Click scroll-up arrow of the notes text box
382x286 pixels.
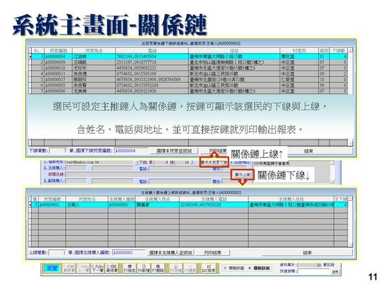[x=332, y=163]
